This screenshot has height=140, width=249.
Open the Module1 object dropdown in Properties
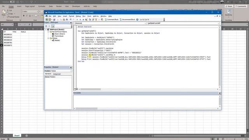click(71, 71)
